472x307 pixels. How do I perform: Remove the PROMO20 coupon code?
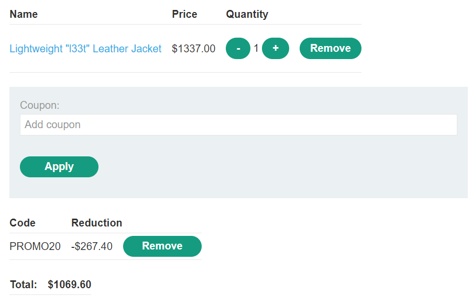pyautogui.click(x=162, y=246)
